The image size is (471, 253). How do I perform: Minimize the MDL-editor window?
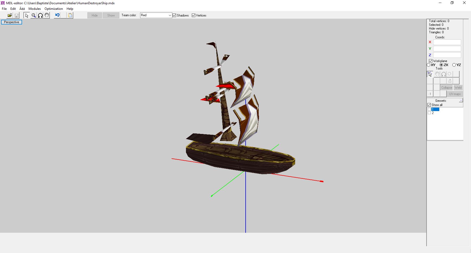tap(440, 3)
